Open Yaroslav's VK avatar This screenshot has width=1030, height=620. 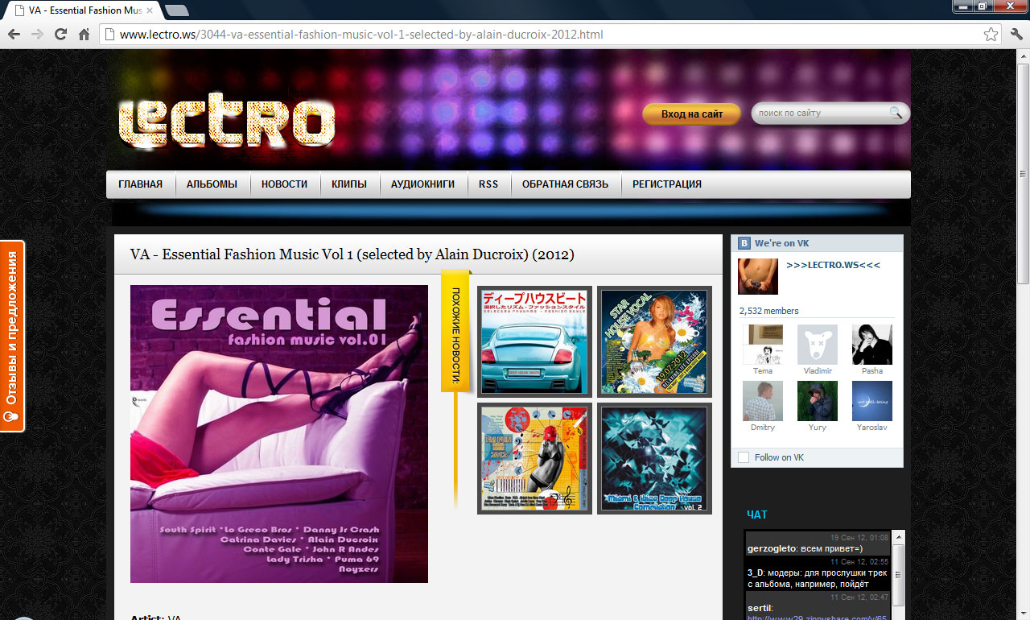tap(872, 401)
